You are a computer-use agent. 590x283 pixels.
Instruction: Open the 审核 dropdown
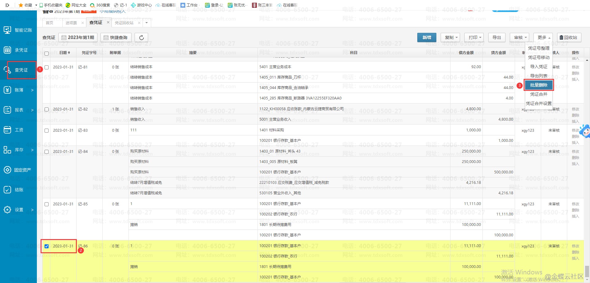pos(520,37)
